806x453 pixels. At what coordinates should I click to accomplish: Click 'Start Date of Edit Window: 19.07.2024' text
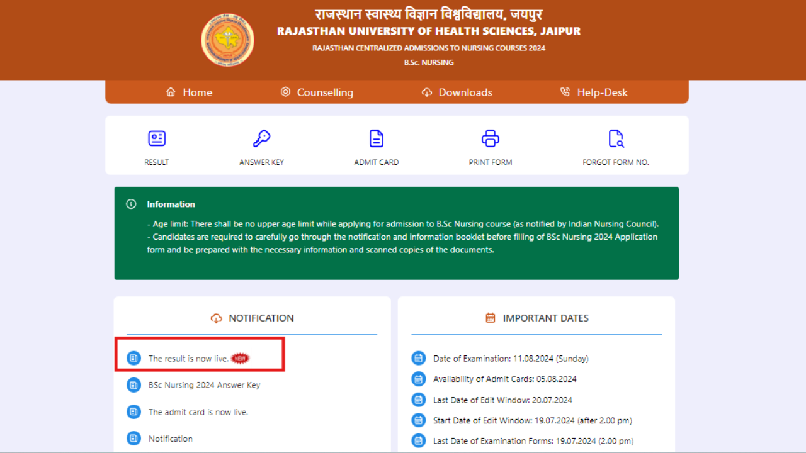point(533,421)
